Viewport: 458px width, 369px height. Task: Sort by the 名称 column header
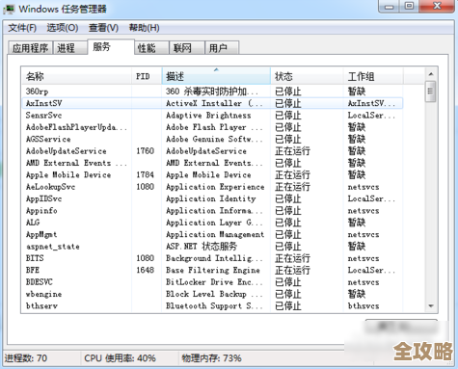(76, 76)
